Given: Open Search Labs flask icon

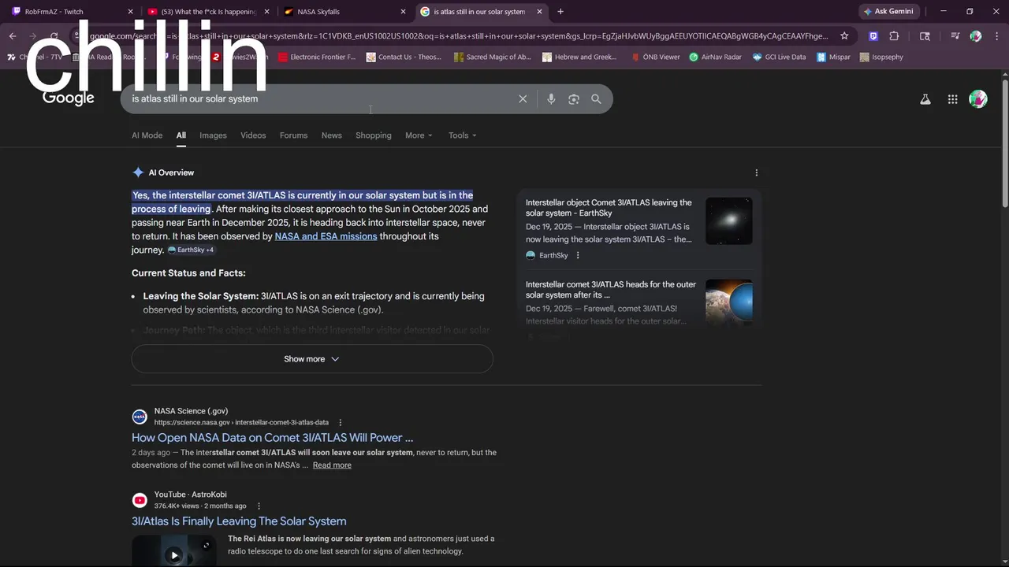Looking at the screenshot, I should 925,99.
